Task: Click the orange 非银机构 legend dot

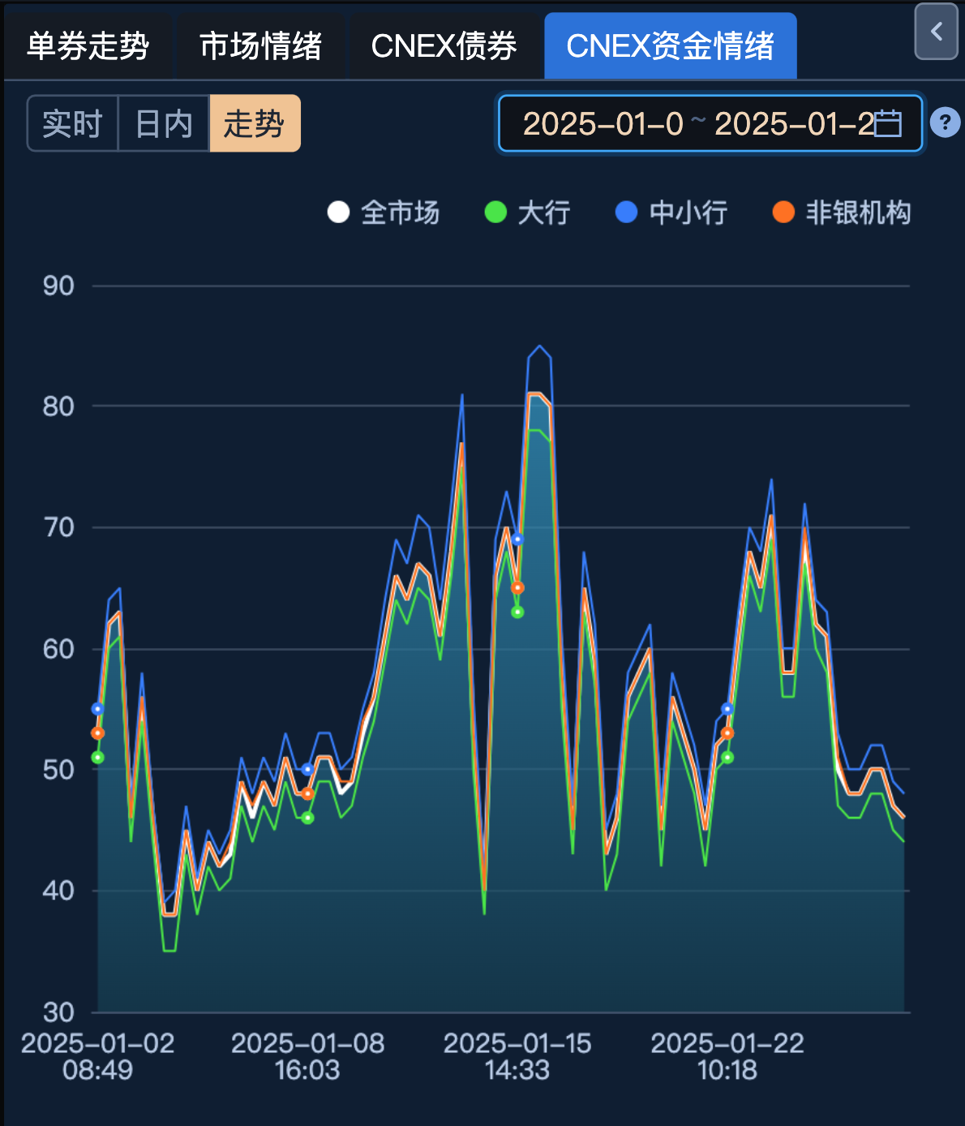Action: tap(783, 213)
